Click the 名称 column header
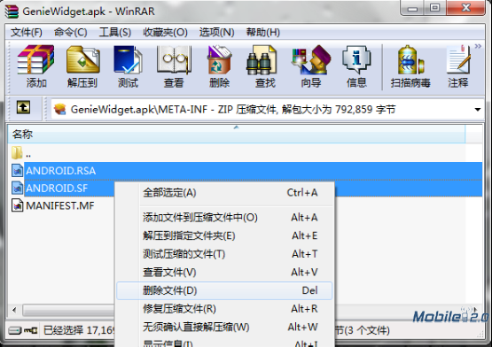Viewport: 492px width, 347px height. (237, 135)
